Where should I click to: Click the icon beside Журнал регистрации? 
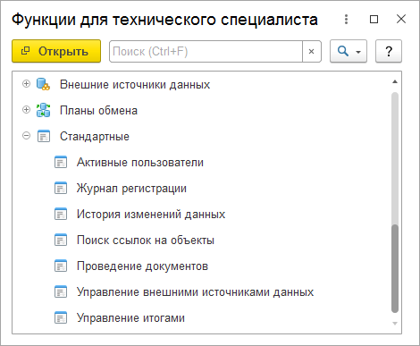coord(61,188)
